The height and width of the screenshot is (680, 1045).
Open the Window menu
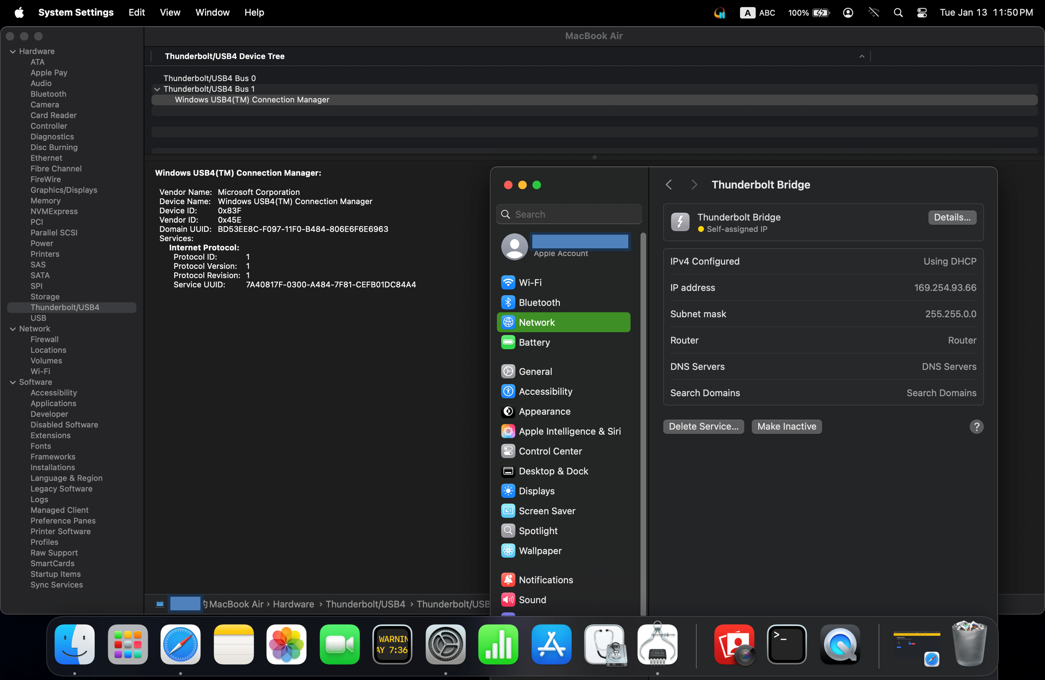coord(212,12)
